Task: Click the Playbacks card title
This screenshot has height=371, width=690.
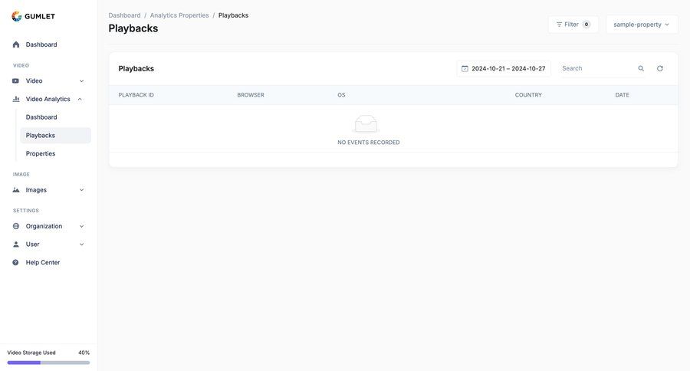Action: [x=136, y=69]
